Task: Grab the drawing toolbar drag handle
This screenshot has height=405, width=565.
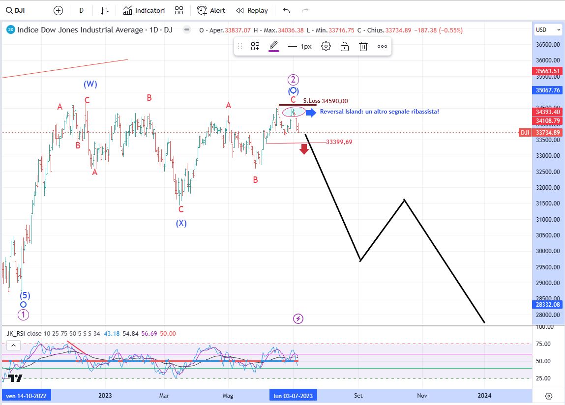Action: pyautogui.click(x=240, y=46)
